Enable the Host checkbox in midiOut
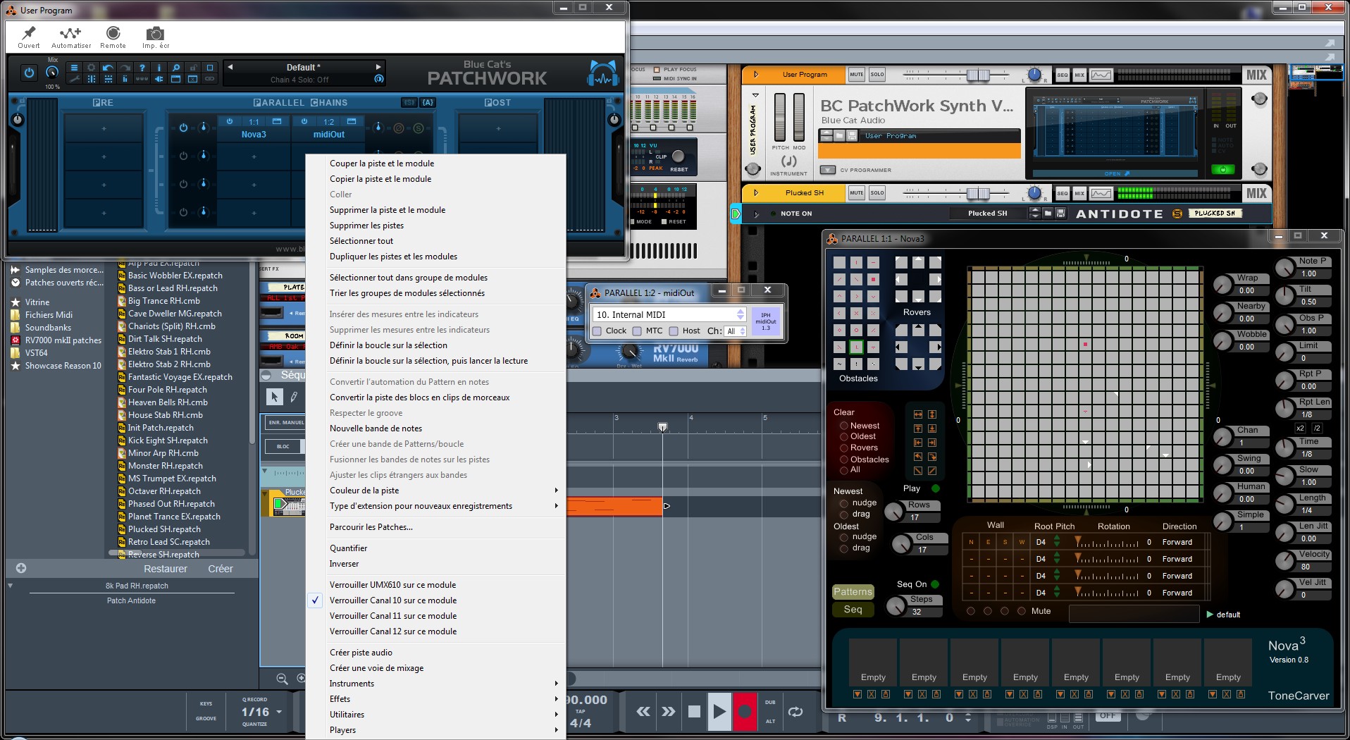This screenshot has height=740, width=1350. 674,331
